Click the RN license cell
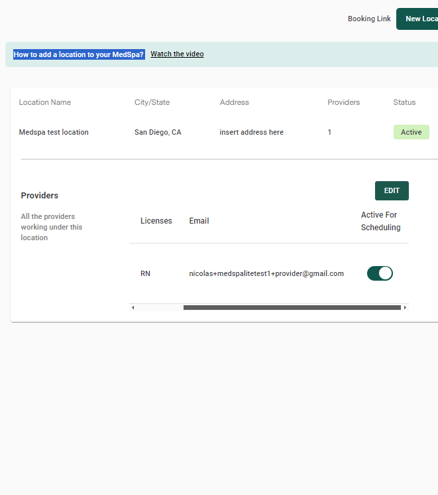 145,273
